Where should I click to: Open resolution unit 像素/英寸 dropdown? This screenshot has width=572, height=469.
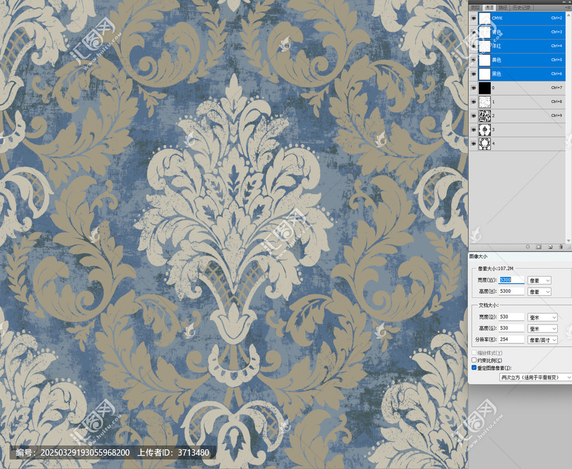[x=543, y=340]
